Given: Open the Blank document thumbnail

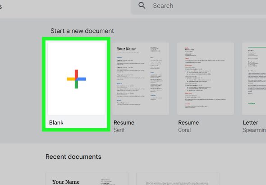Looking at the screenshot, I should (x=76, y=79).
